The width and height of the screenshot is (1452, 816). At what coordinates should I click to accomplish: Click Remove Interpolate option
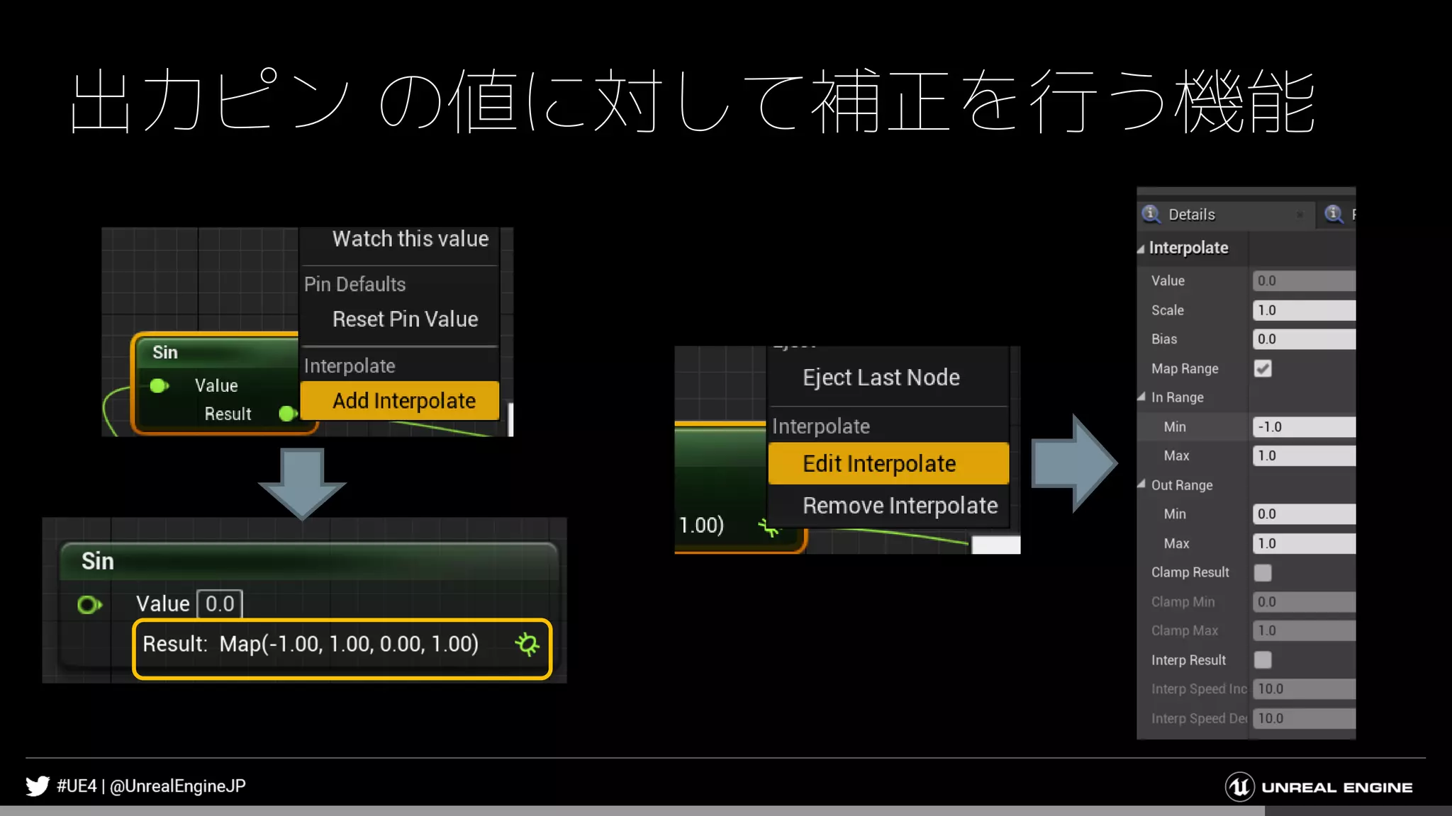tap(899, 506)
